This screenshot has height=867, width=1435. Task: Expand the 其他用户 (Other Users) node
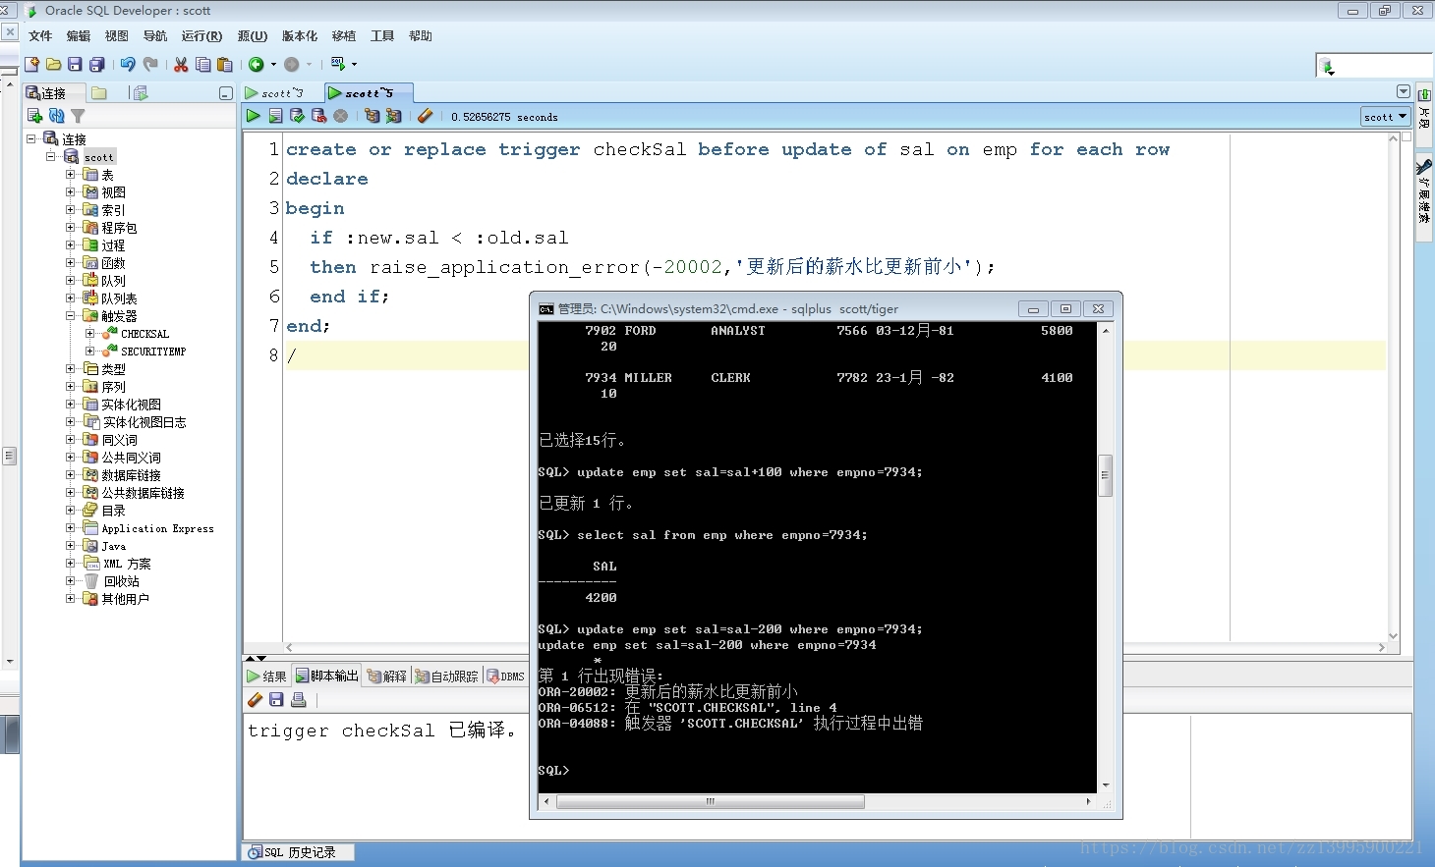71,599
